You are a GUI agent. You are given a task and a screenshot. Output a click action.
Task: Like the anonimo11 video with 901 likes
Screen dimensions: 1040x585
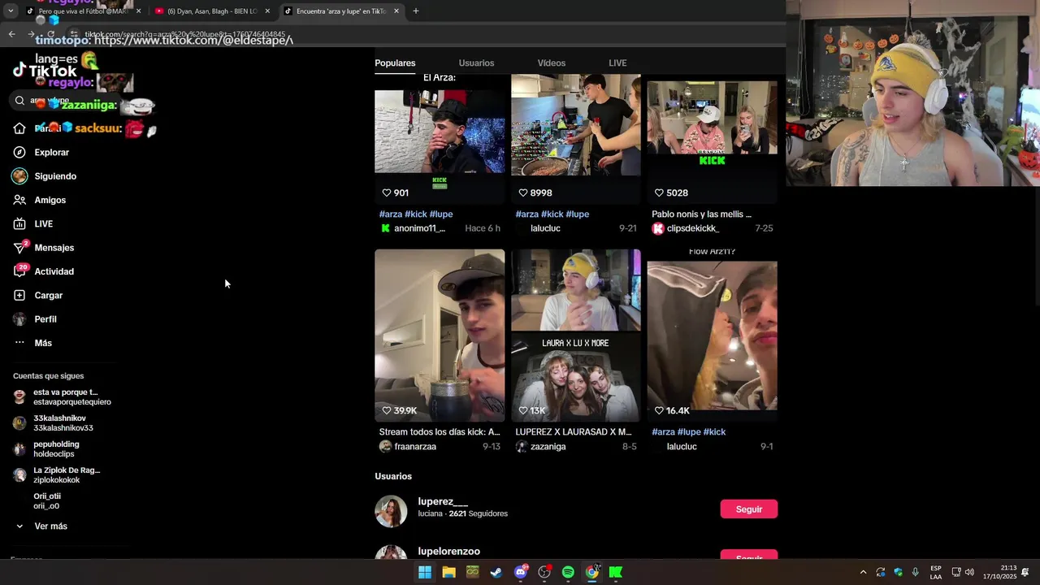[387, 193]
